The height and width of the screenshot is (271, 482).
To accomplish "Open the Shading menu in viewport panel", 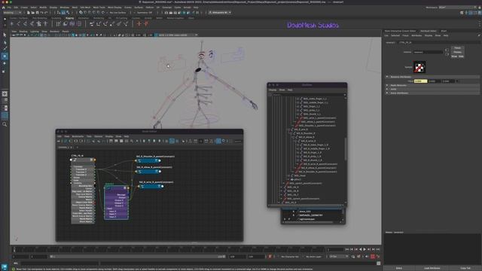I will pyautogui.click(x=23, y=32).
